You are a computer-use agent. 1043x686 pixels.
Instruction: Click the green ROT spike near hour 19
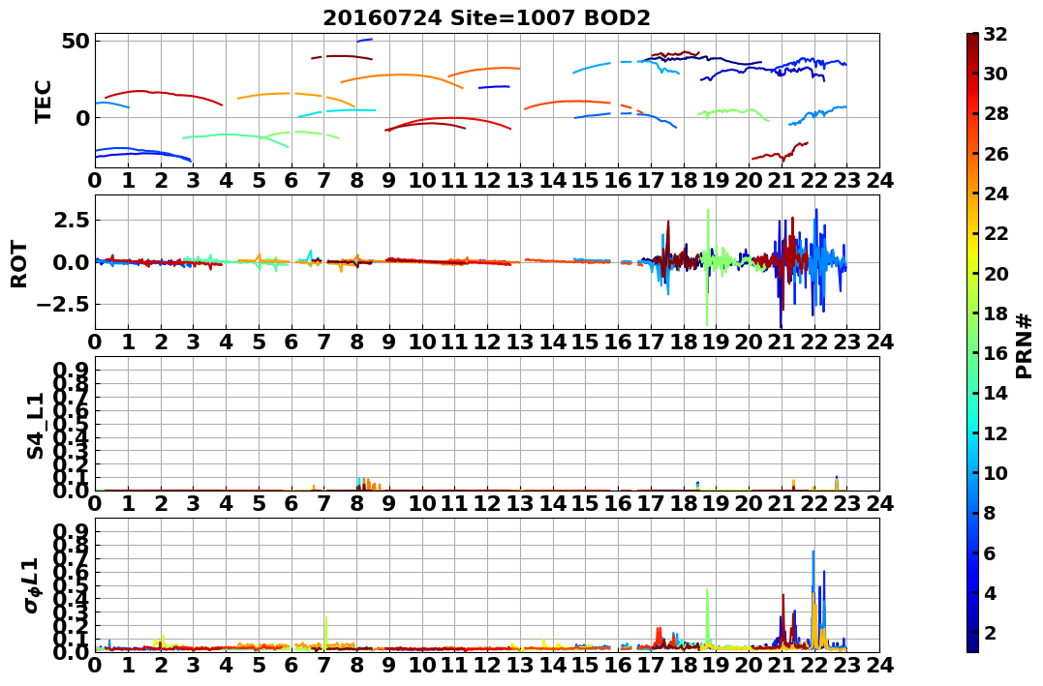click(708, 266)
